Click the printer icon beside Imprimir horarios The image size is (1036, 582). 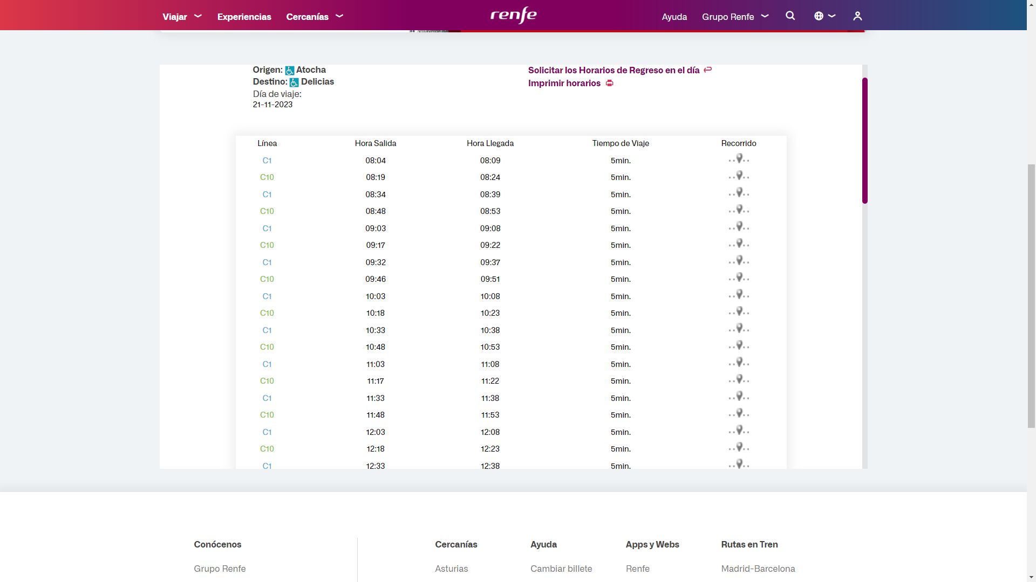609,83
